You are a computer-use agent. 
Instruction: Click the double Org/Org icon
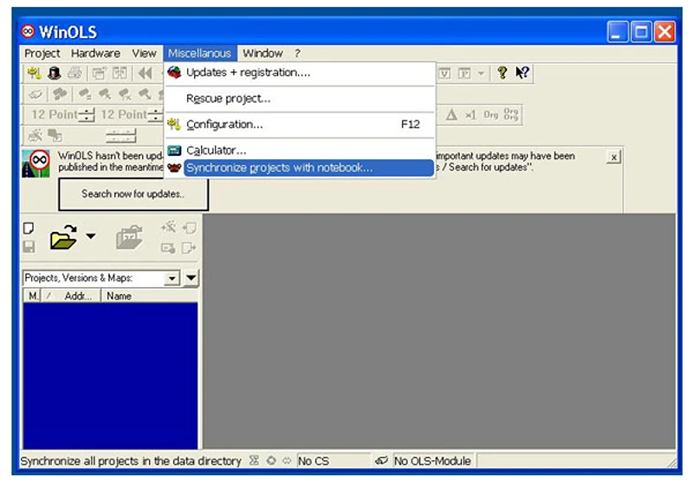click(x=511, y=114)
